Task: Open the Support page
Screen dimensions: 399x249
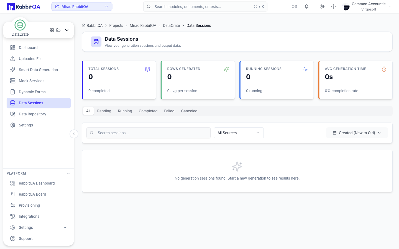Action: point(39,238)
